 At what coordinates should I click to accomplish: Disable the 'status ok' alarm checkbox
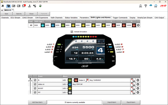(35, 84)
